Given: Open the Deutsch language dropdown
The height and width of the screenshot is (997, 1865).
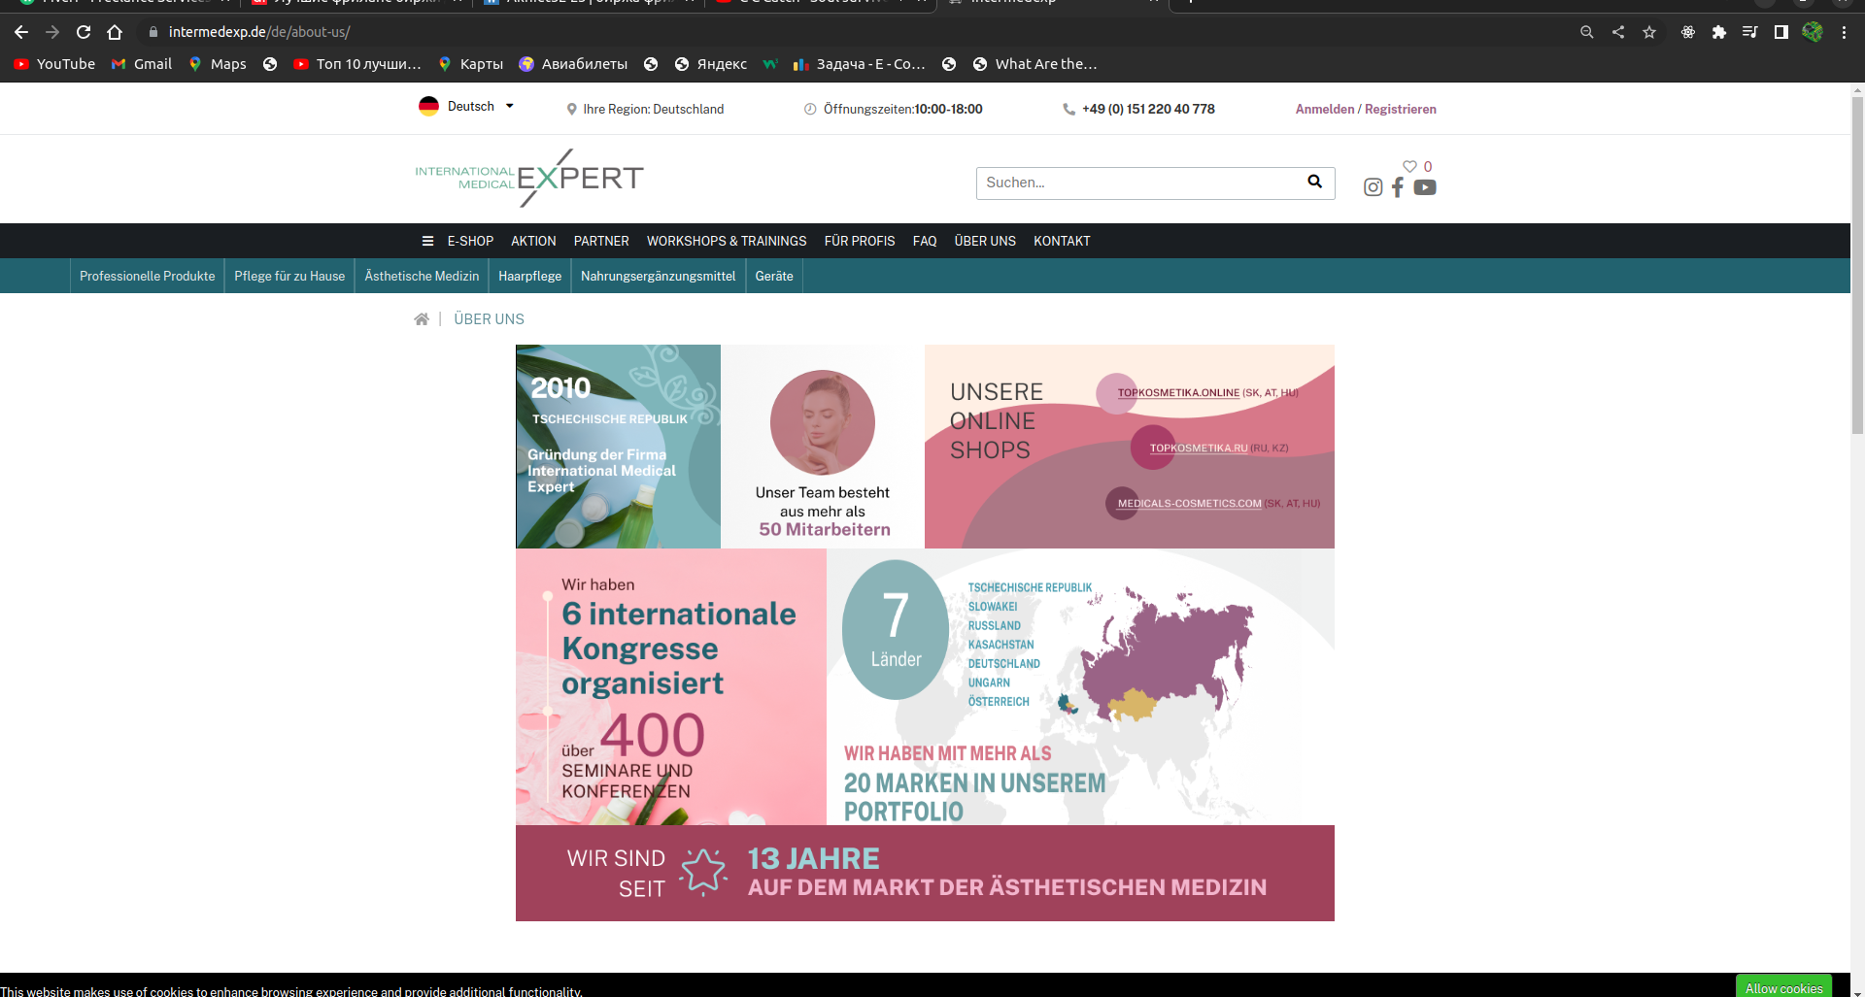Looking at the screenshot, I should [467, 107].
